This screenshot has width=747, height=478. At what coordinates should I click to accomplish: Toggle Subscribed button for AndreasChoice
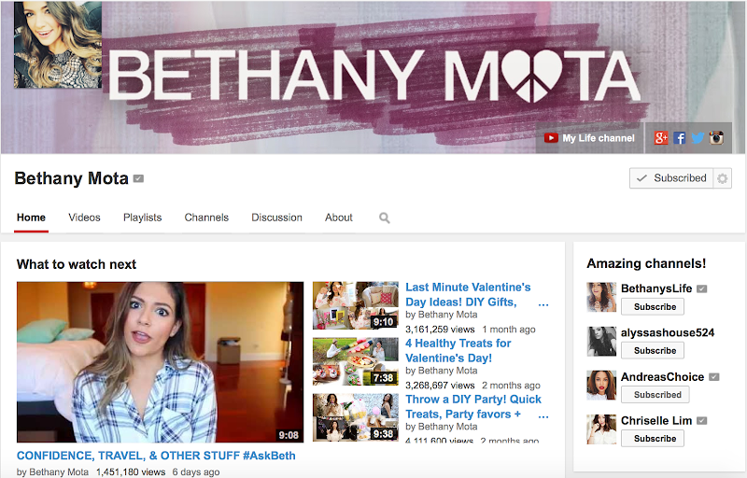pyautogui.click(x=655, y=395)
